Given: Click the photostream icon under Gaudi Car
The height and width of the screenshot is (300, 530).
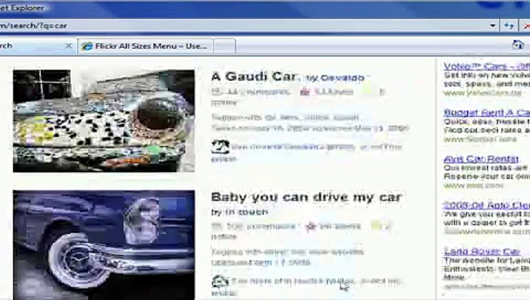Looking at the screenshot, I should point(220,146).
